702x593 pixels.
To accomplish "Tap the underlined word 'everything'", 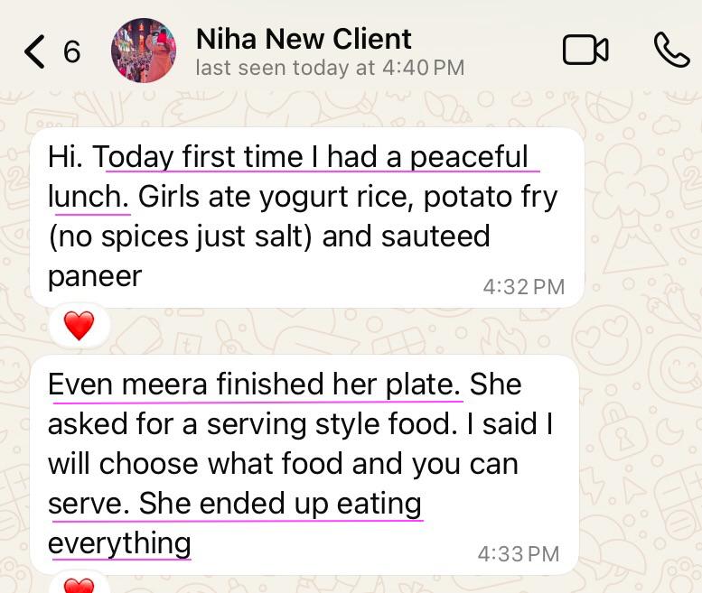I will [x=119, y=543].
